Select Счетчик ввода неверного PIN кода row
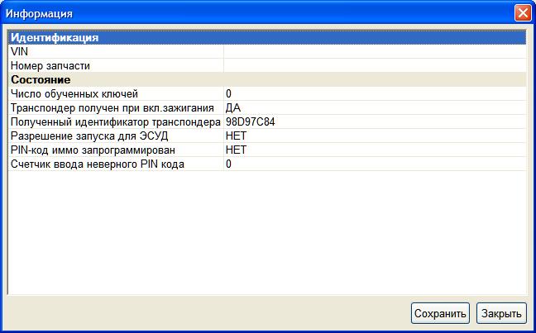Image resolution: width=536 pixels, height=333 pixels. (x=267, y=164)
